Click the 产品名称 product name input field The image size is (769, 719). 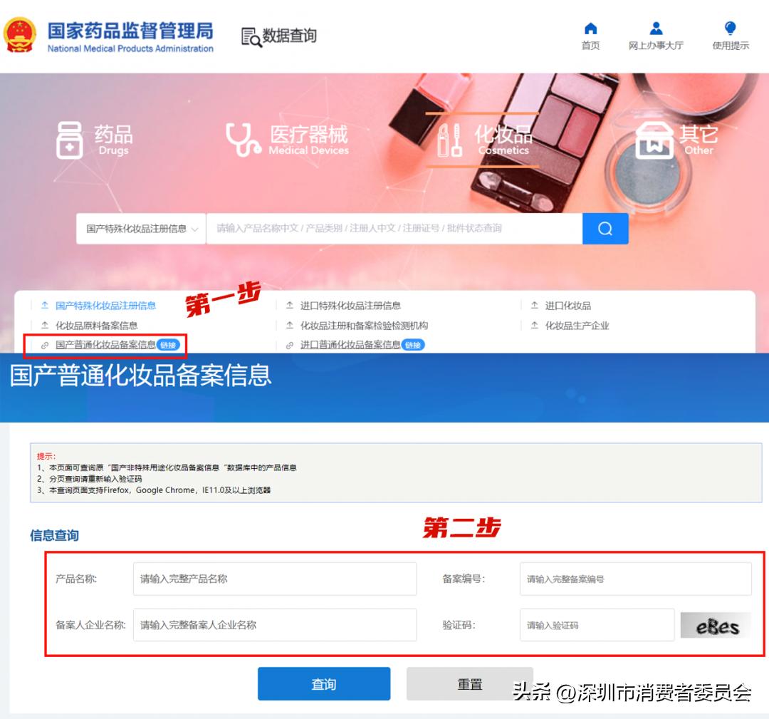click(x=274, y=579)
